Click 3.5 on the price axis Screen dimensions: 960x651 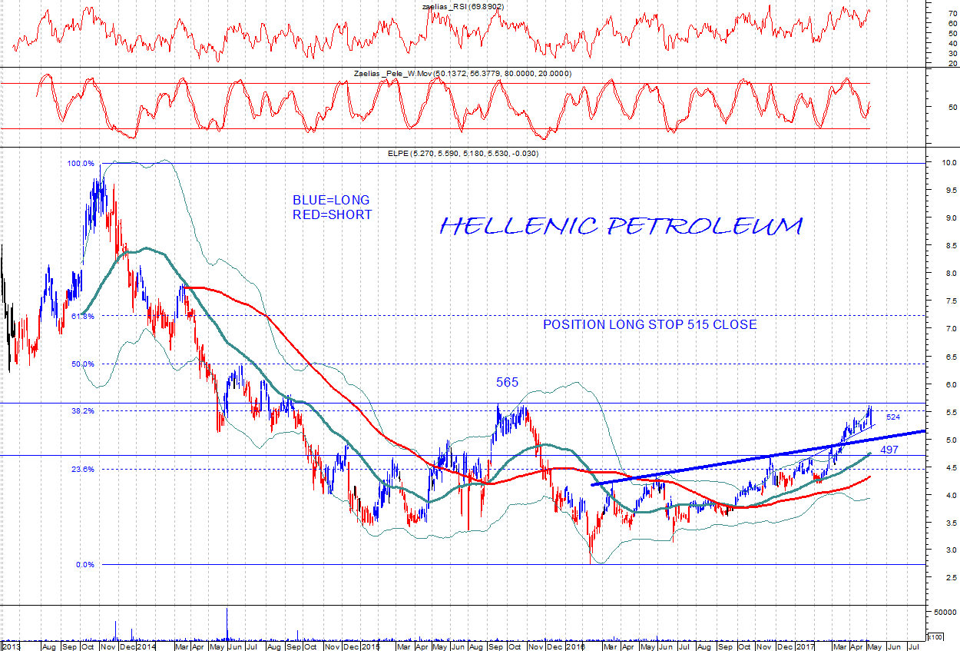pyautogui.click(x=950, y=523)
